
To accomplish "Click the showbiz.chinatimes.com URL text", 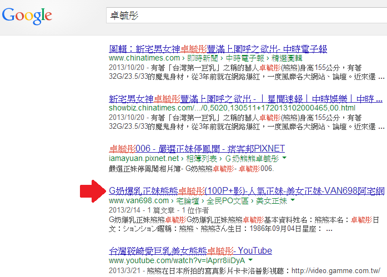I will (232, 108).
